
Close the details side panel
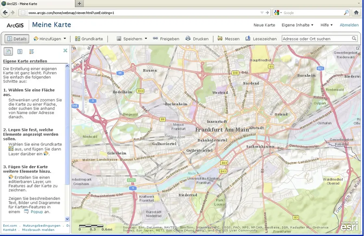click(65, 51)
